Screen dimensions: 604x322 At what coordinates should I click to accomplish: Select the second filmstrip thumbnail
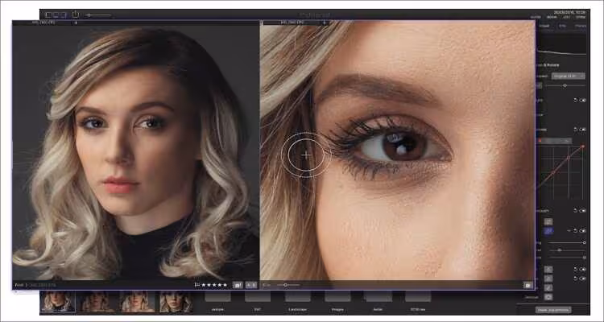(x=97, y=302)
